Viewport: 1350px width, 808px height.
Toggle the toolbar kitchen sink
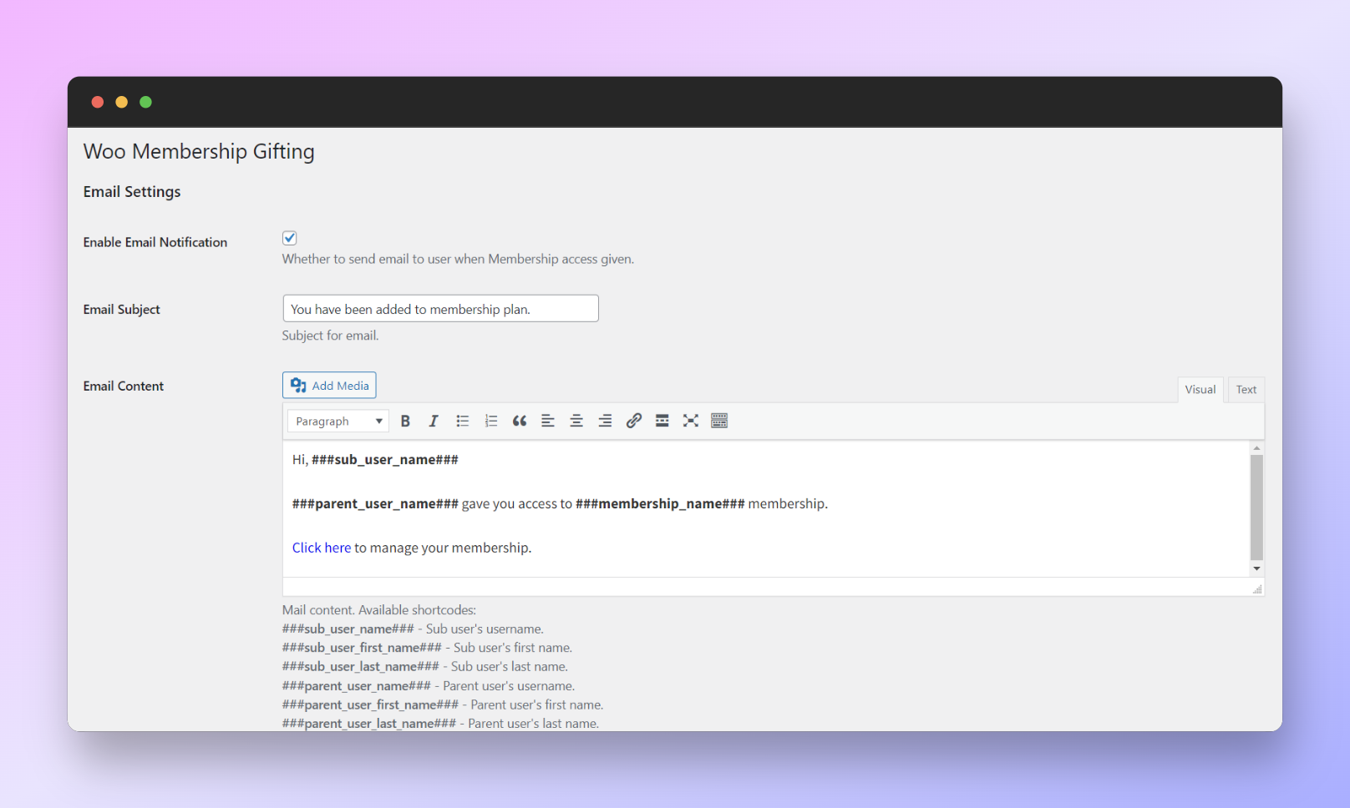(x=719, y=421)
